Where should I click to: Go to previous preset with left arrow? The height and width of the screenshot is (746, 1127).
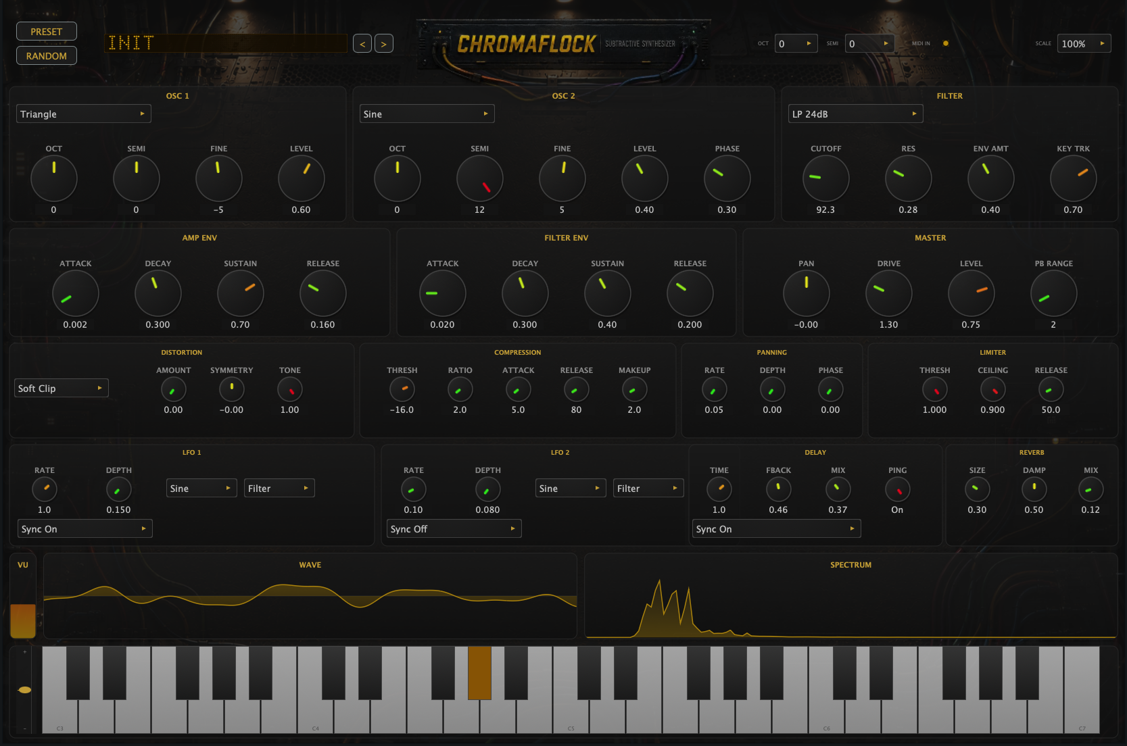[362, 44]
